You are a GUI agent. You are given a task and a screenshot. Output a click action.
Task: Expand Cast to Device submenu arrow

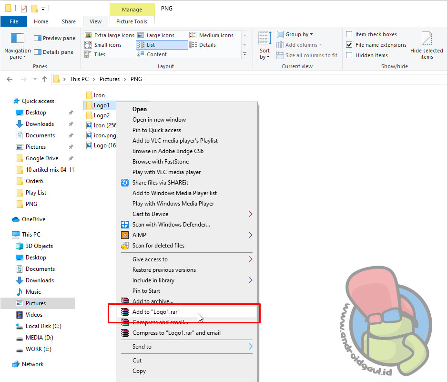250,214
